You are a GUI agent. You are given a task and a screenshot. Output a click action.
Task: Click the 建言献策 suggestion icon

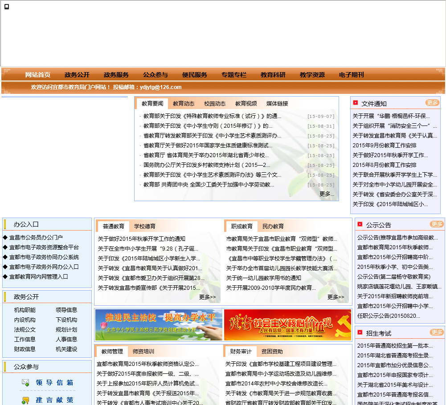(x=25, y=400)
